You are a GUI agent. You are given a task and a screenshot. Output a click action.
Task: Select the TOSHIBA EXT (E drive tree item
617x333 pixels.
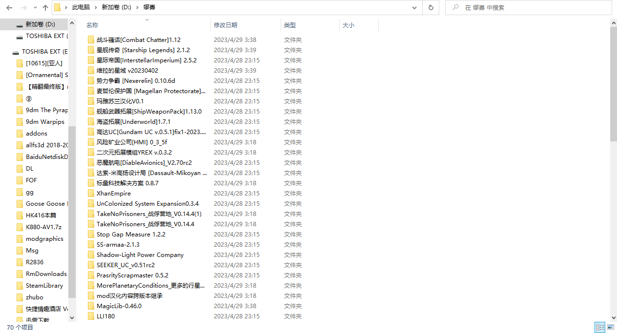(x=44, y=51)
